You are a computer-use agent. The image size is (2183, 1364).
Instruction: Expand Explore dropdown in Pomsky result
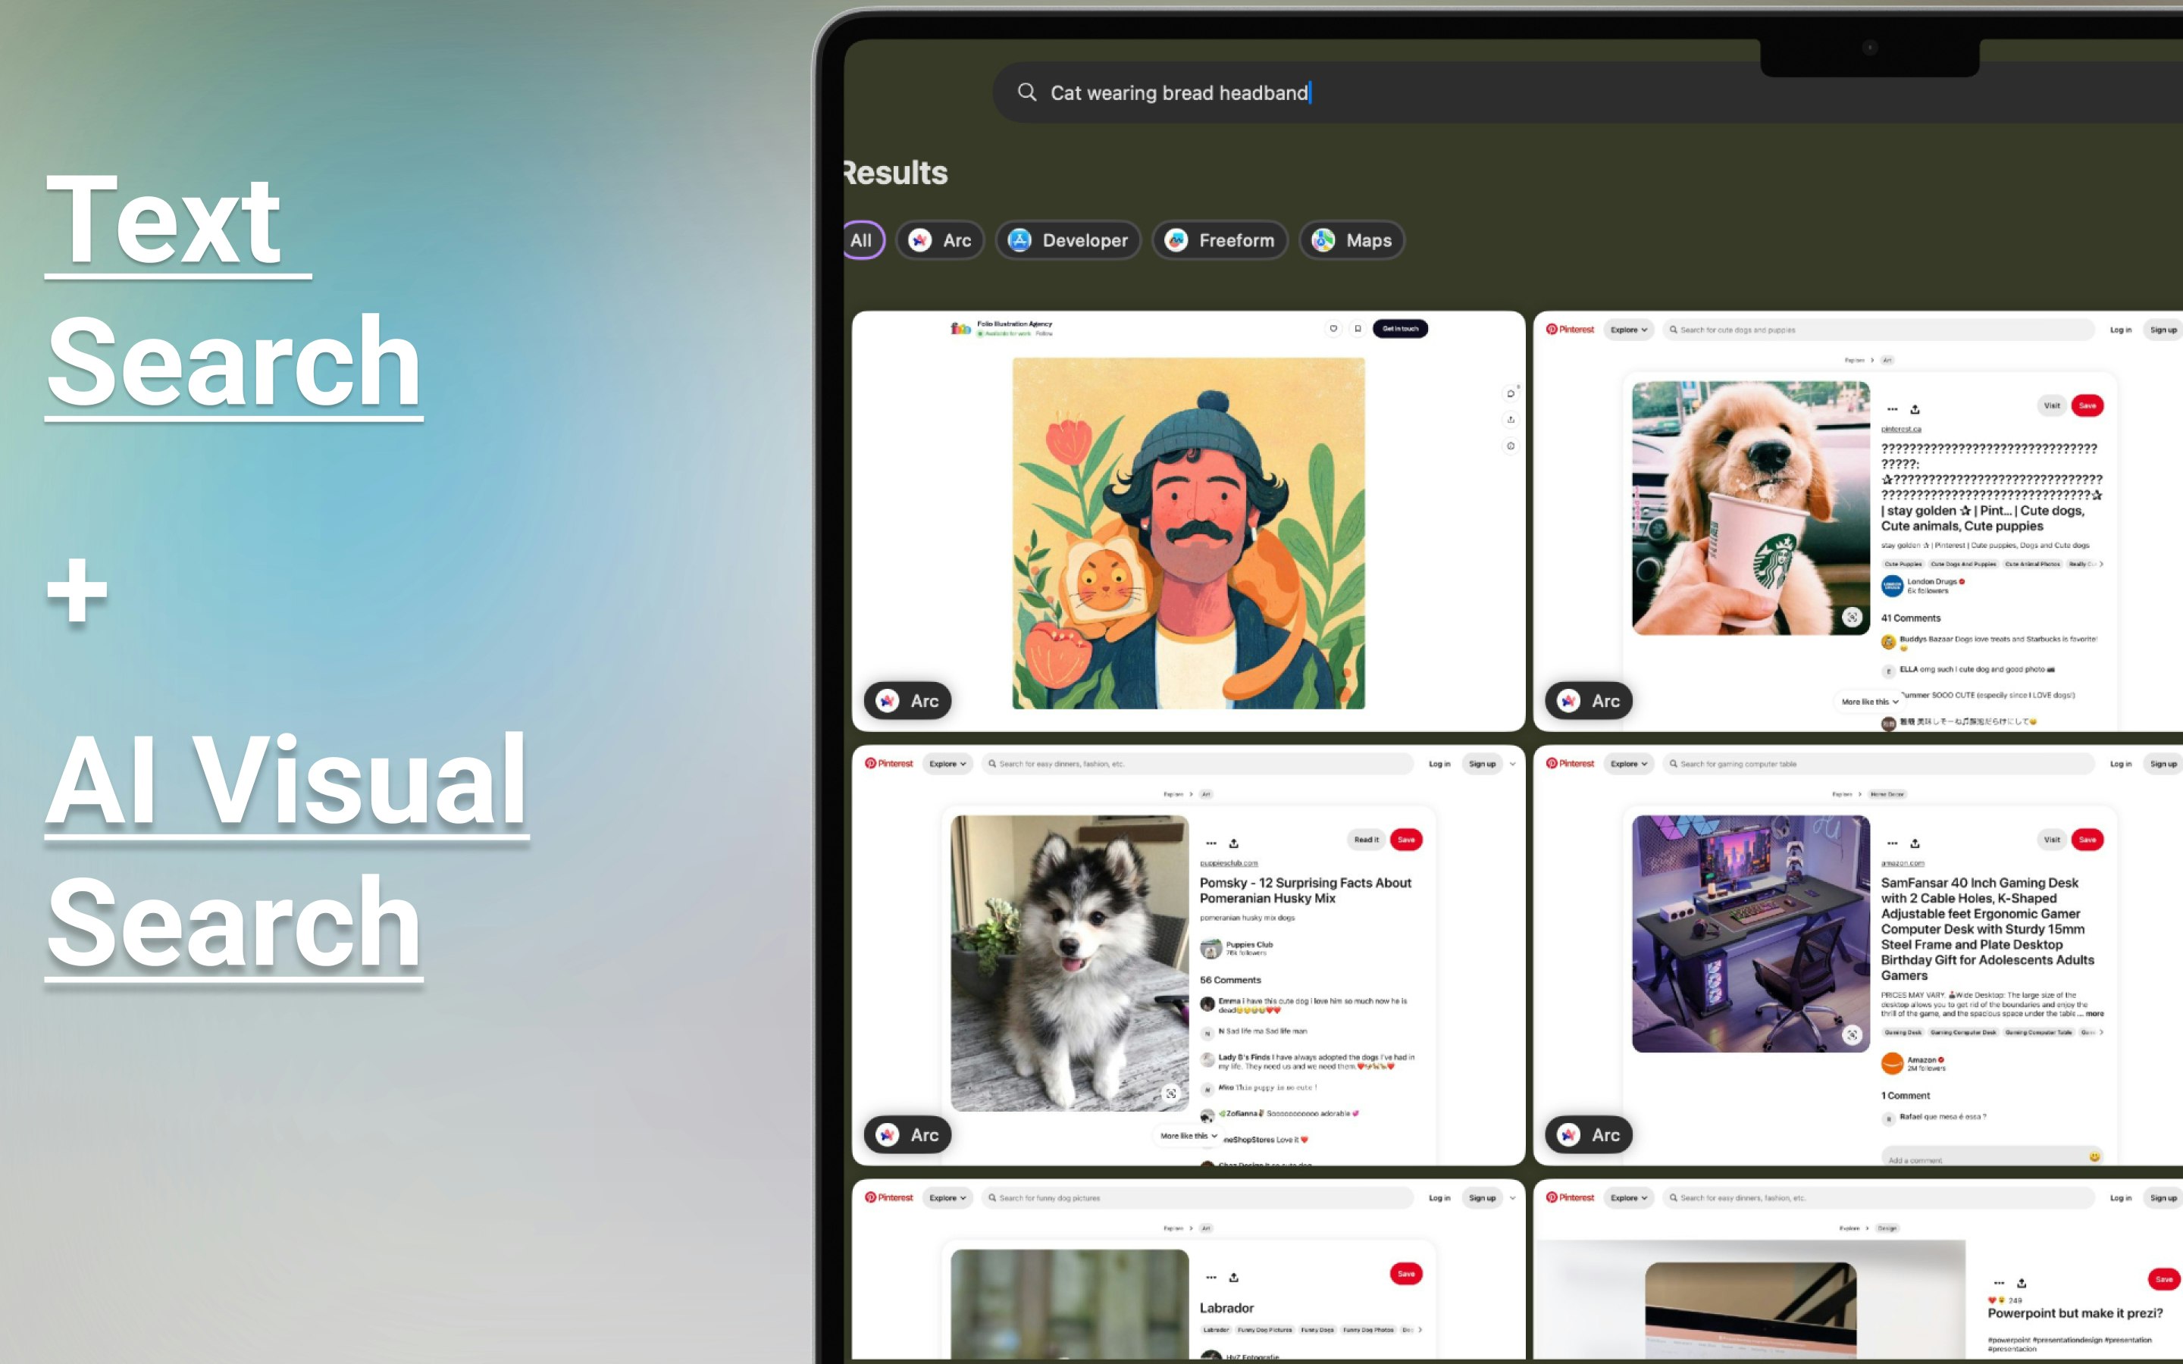click(x=947, y=764)
